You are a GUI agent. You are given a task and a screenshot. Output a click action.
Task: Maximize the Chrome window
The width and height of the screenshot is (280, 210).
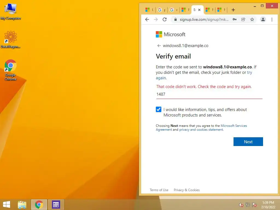[262, 6]
